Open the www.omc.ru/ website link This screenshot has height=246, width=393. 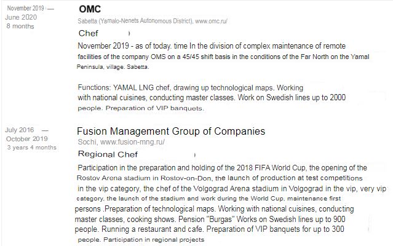(211, 21)
